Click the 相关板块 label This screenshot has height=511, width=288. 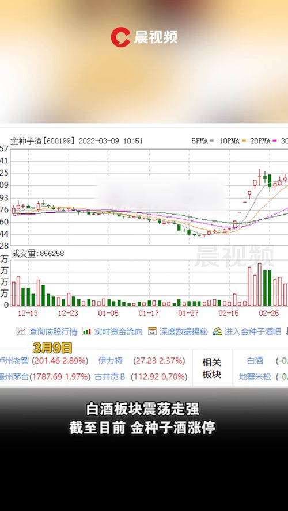[x=211, y=368]
